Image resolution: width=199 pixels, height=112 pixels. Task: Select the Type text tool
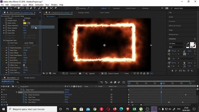35,8
